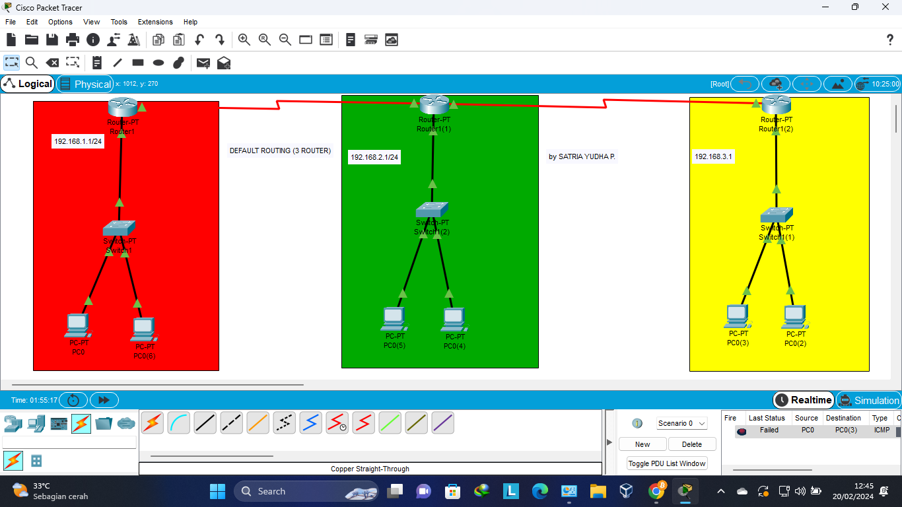Select the Serial DCE cable with clock

click(337, 422)
